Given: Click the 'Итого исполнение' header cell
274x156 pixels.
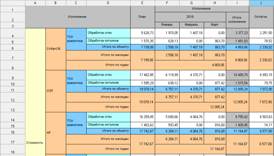Looking at the screenshot, I should click(x=238, y=20).
